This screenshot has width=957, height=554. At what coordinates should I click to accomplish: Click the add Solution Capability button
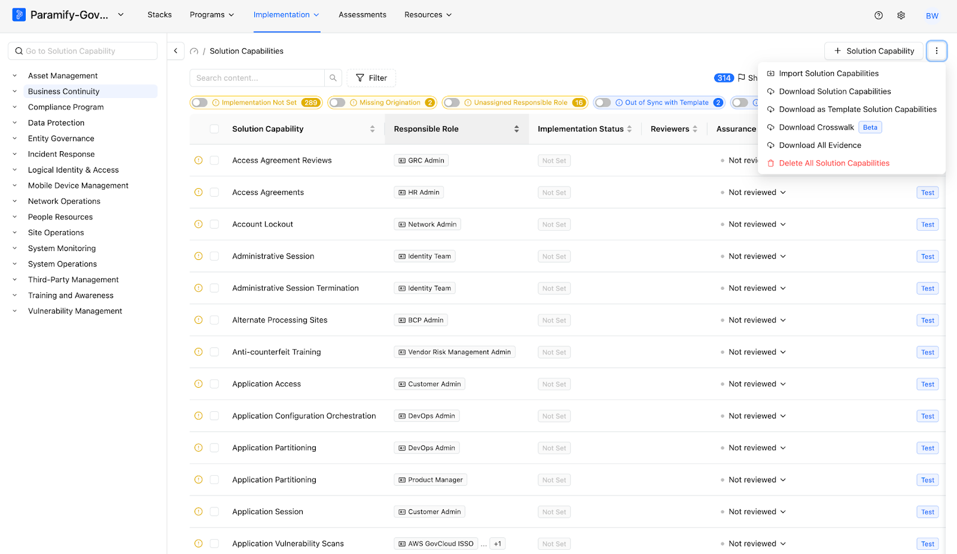874,51
